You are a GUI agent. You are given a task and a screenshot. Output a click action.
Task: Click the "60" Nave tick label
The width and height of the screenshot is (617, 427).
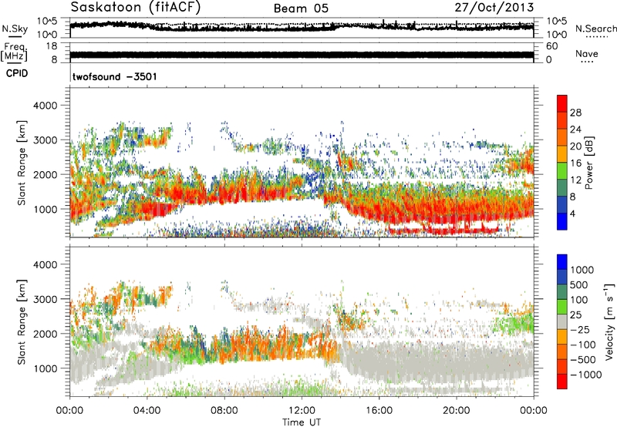(x=552, y=46)
